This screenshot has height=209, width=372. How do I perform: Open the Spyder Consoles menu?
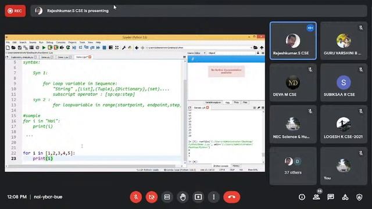coord(60,42)
